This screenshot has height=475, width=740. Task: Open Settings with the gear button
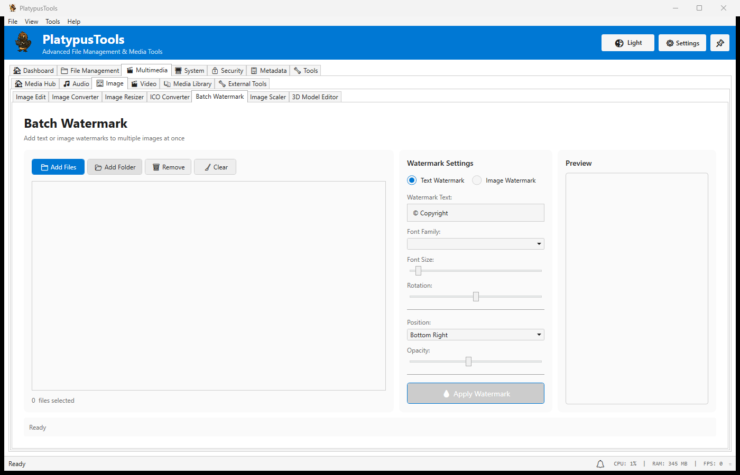(682, 43)
